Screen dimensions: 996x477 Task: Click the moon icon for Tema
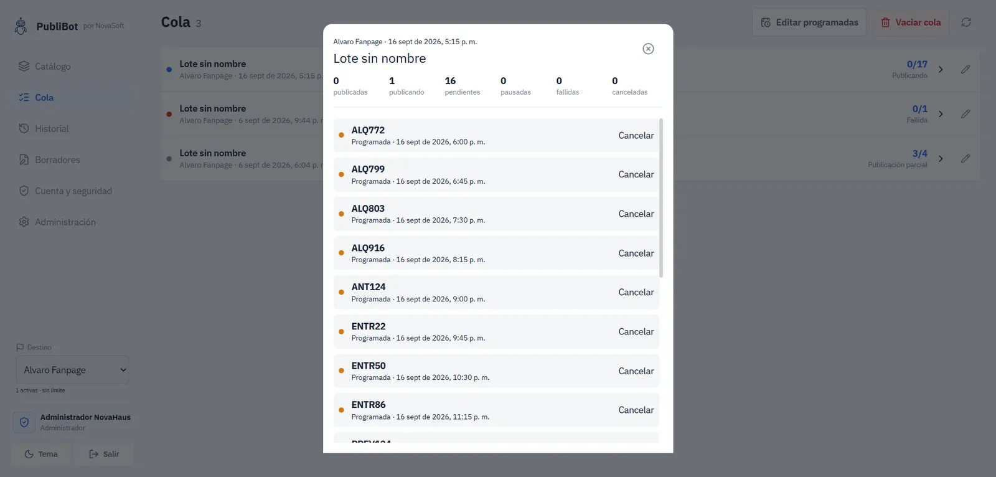coord(29,454)
